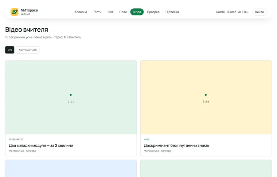277x177 pixels.
Task: Open the green 2:14 video thumbnail
Action: point(71,97)
